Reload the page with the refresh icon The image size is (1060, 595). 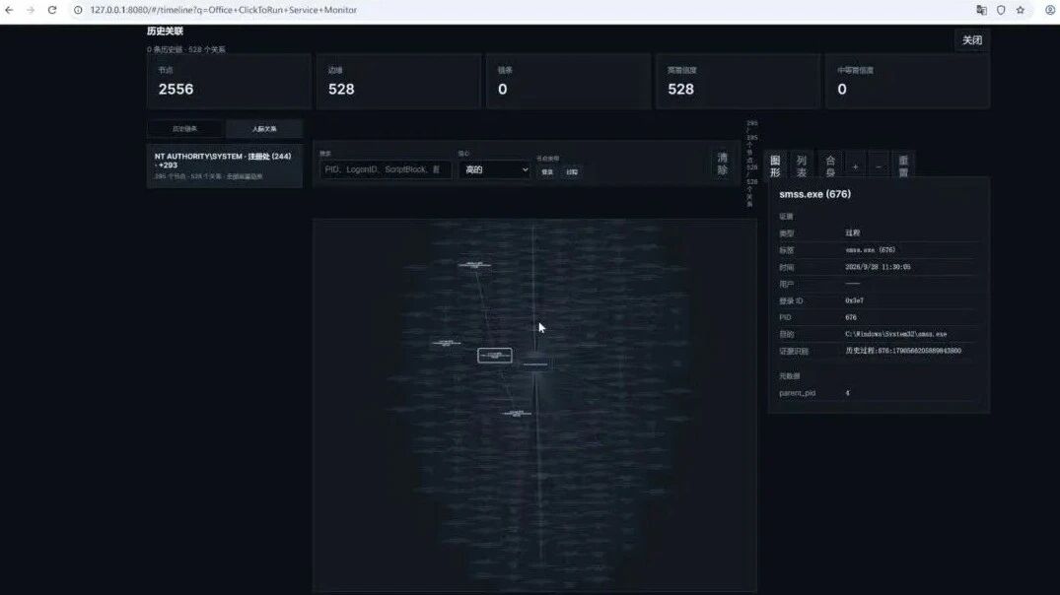(x=52, y=10)
